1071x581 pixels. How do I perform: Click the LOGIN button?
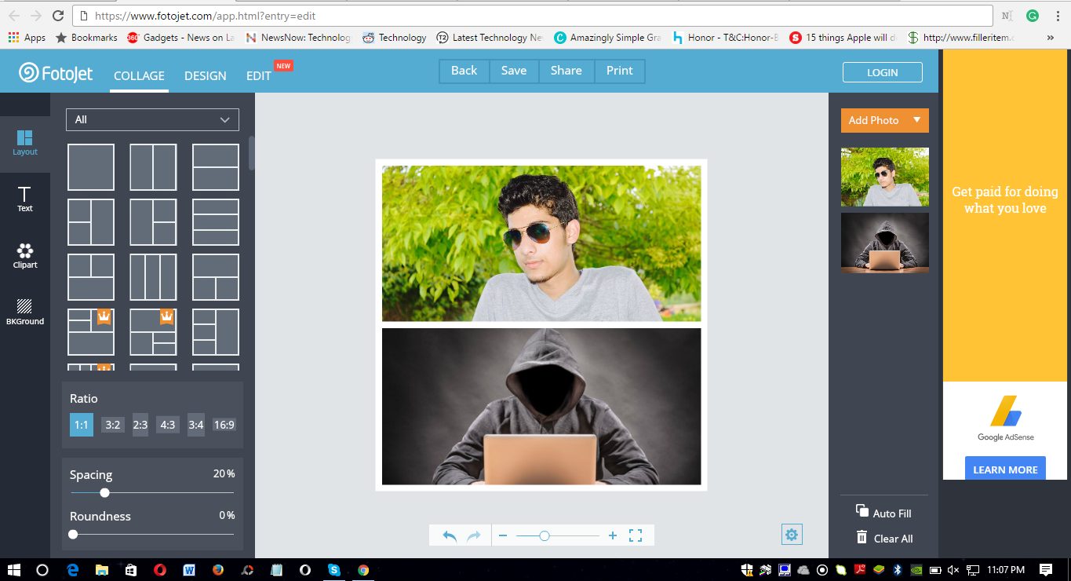[x=882, y=72]
